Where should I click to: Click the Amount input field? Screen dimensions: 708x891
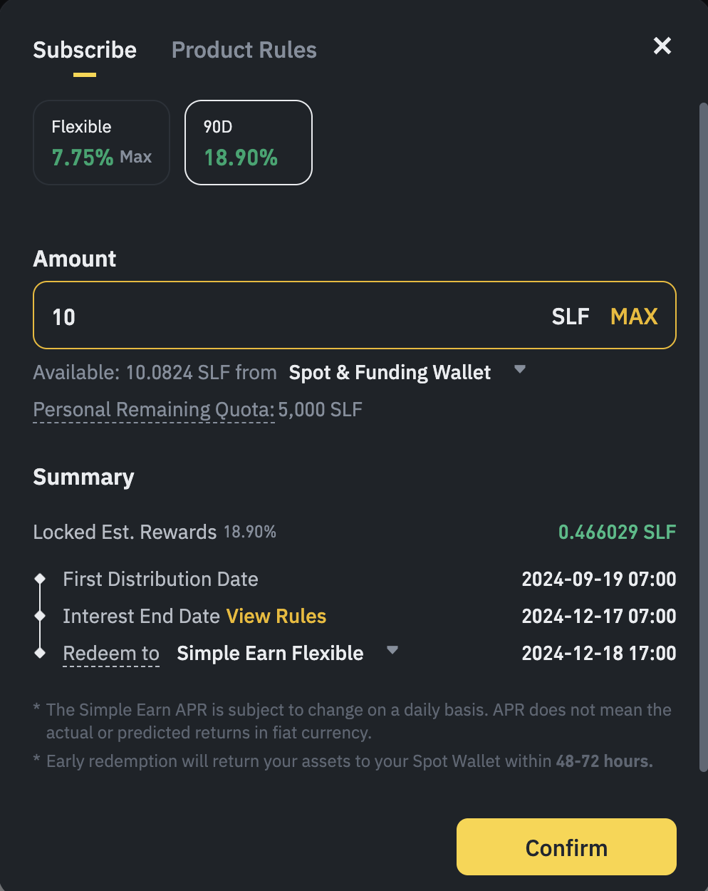pos(285,316)
